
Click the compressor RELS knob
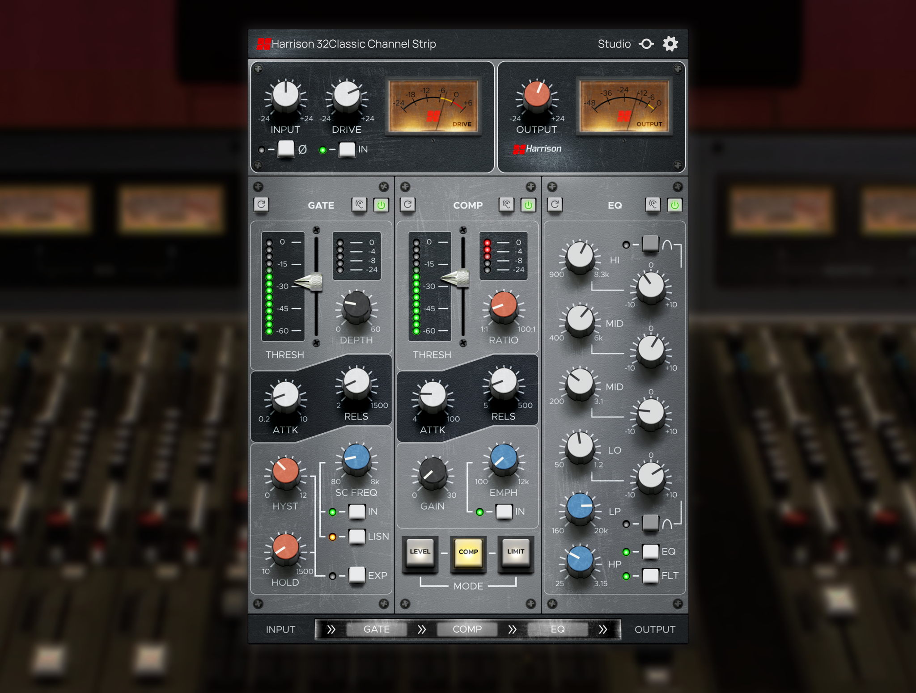[x=504, y=383]
